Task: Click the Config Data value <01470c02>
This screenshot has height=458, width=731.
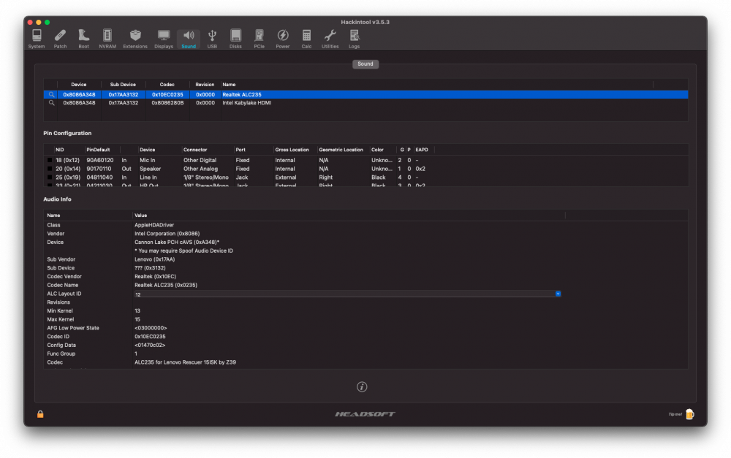Action: pyautogui.click(x=150, y=346)
